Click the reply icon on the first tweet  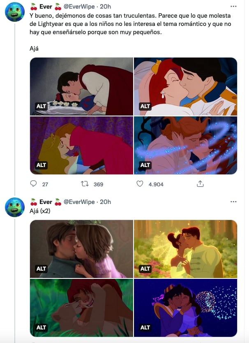coord(34,184)
